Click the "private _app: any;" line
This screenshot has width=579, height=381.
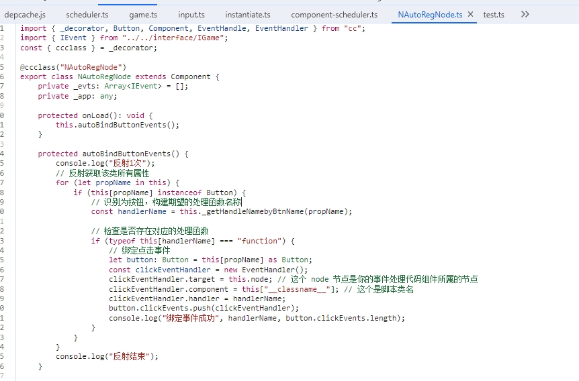pos(77,97)
